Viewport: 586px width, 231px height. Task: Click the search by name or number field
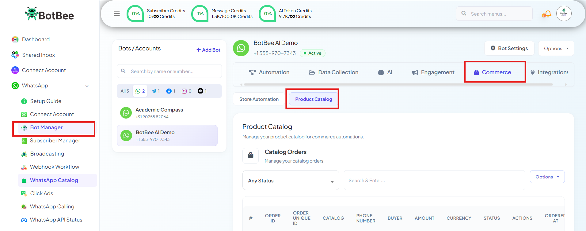tap(169, 71)
